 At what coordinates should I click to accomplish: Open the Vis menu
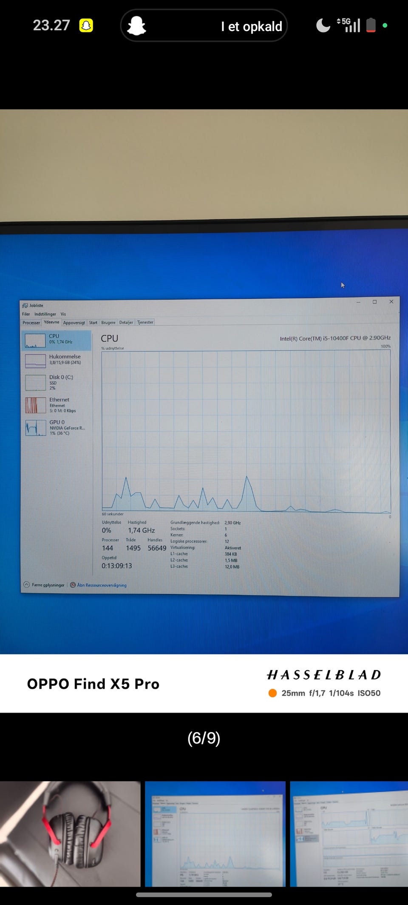pos(63,314)
